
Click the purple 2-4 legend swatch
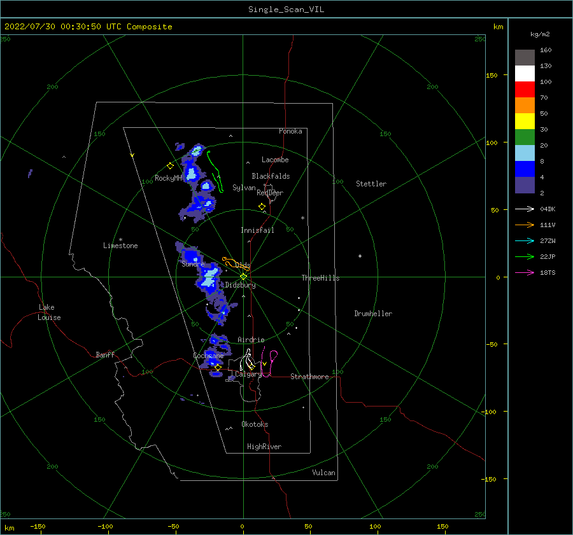click(x=525, y=184)
